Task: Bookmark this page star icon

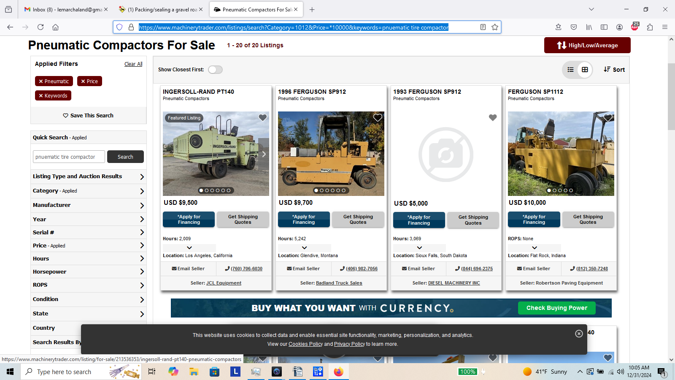Action: 495,27
